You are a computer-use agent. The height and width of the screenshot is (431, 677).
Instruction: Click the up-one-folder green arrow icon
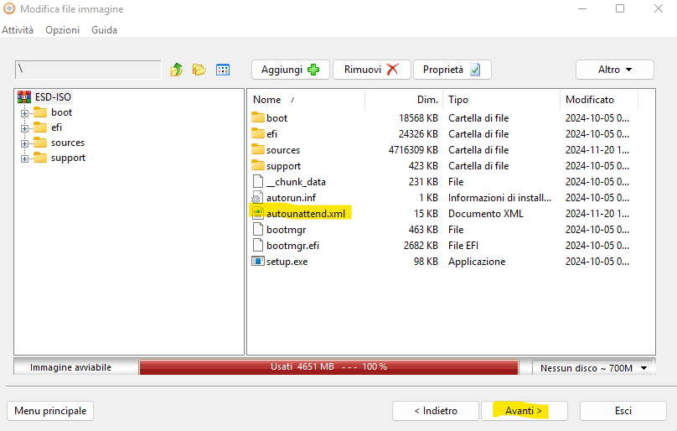click(176, 70)
